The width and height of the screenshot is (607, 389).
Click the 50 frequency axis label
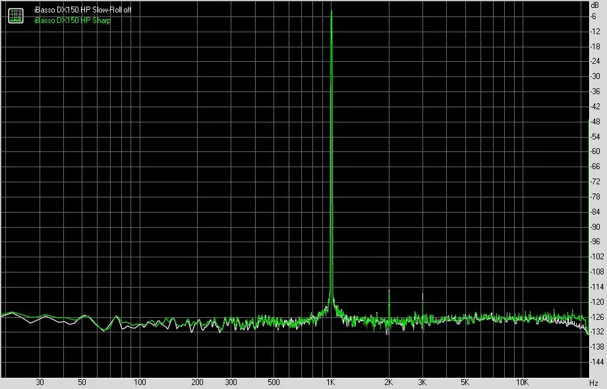[x=82, y=382]
